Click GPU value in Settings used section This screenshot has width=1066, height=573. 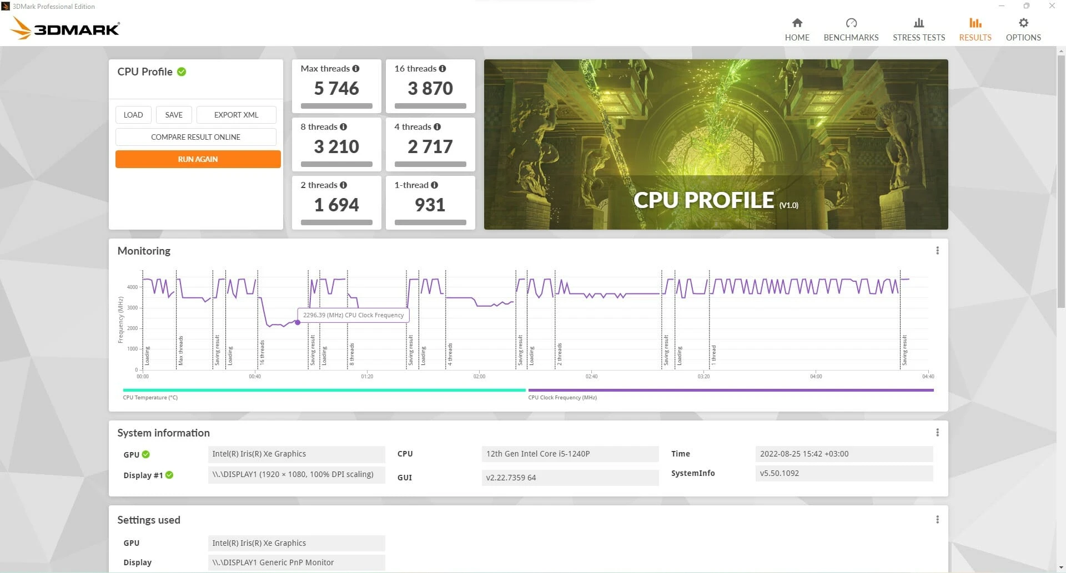point(296,543)
